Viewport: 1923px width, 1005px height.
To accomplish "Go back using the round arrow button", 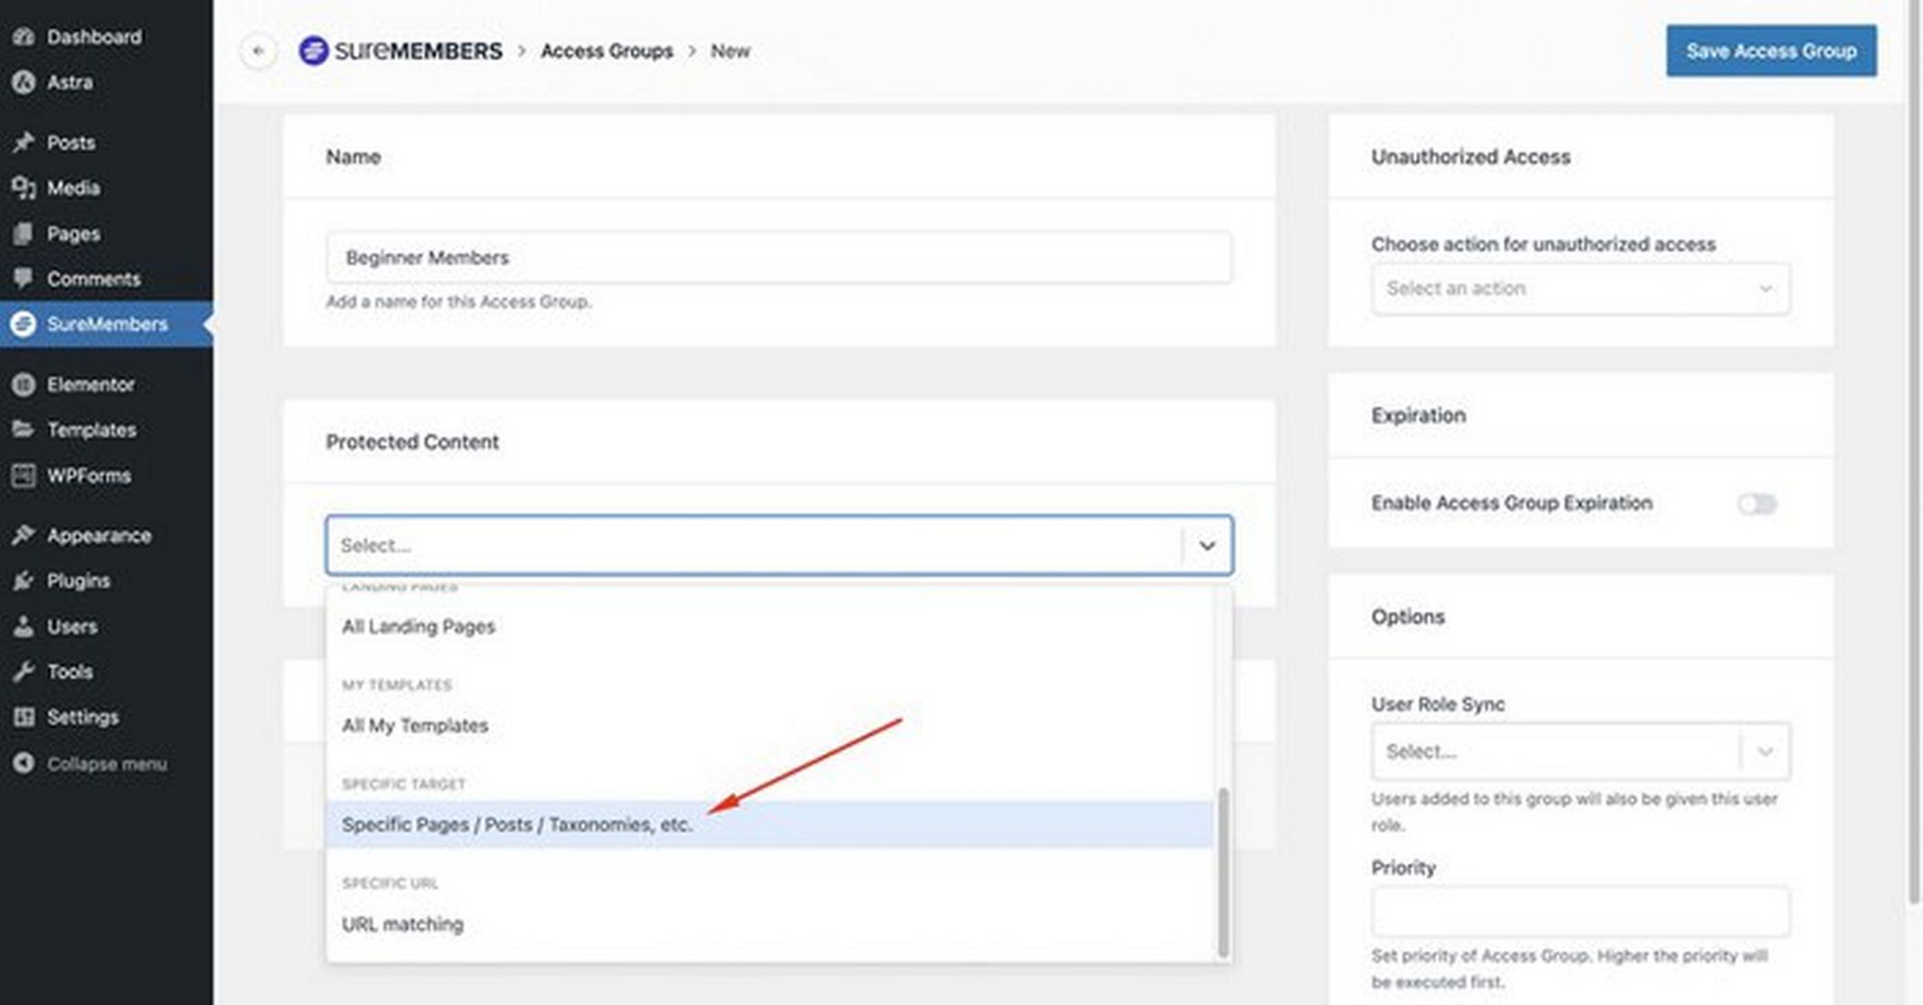I will pyautogui.click(x=258, y=51).
